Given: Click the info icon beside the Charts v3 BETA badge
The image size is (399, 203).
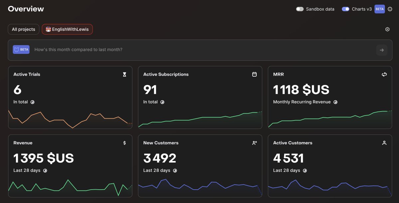Looking at the screenshot, I should pos(390,9).
